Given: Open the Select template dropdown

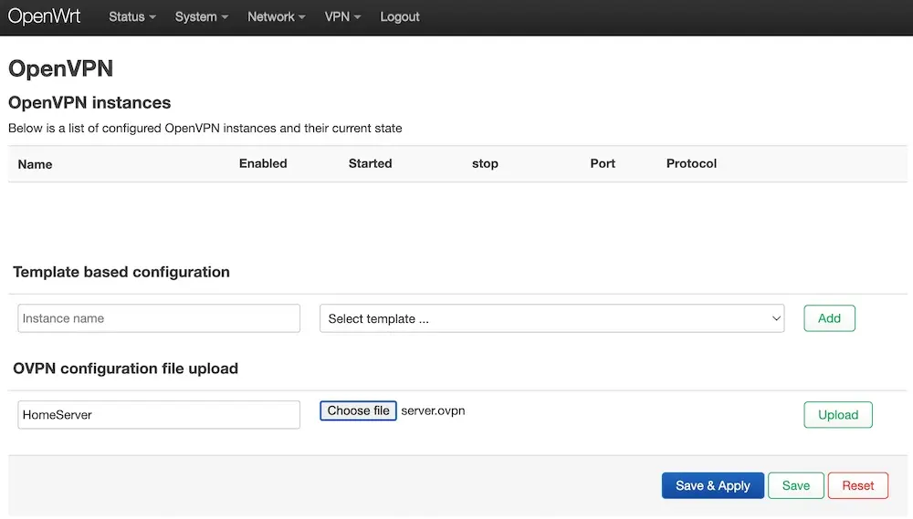Looking at the screenshot, I should (x=552, y=318).
